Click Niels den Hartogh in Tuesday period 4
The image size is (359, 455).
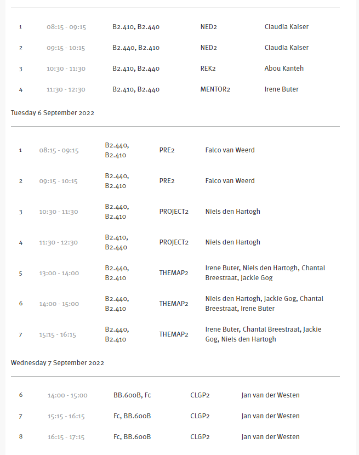point(232,242)
